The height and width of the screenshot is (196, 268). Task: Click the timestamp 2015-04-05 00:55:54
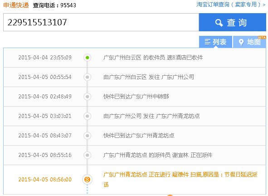[45, 77]
